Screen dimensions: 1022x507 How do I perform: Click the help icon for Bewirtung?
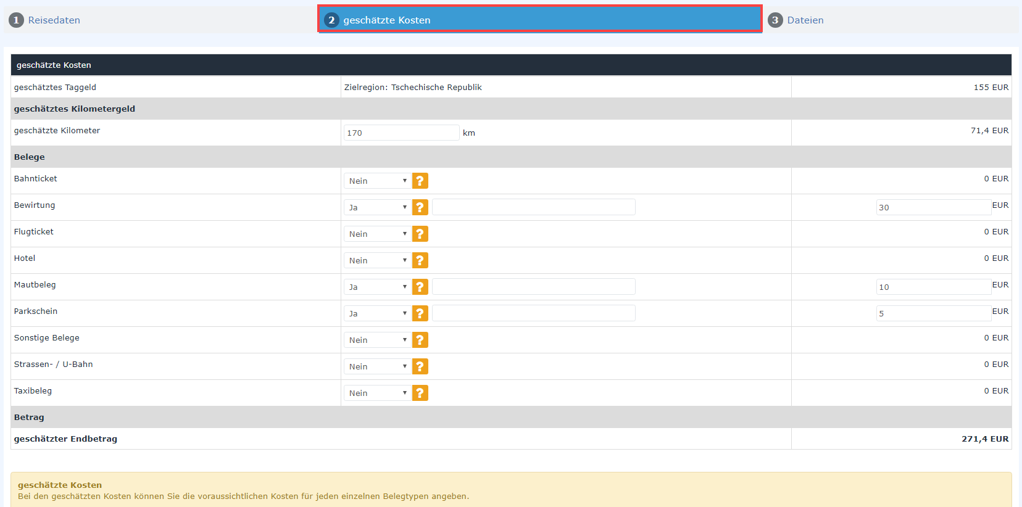[x=420, y=207]
